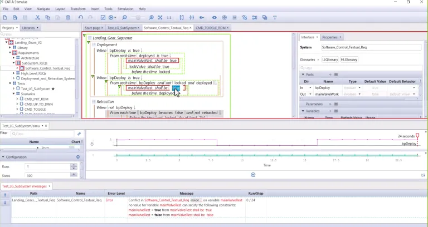Select Test_LG_SubSystem in the tree
The image size is (428, 227).
(36, 89)
